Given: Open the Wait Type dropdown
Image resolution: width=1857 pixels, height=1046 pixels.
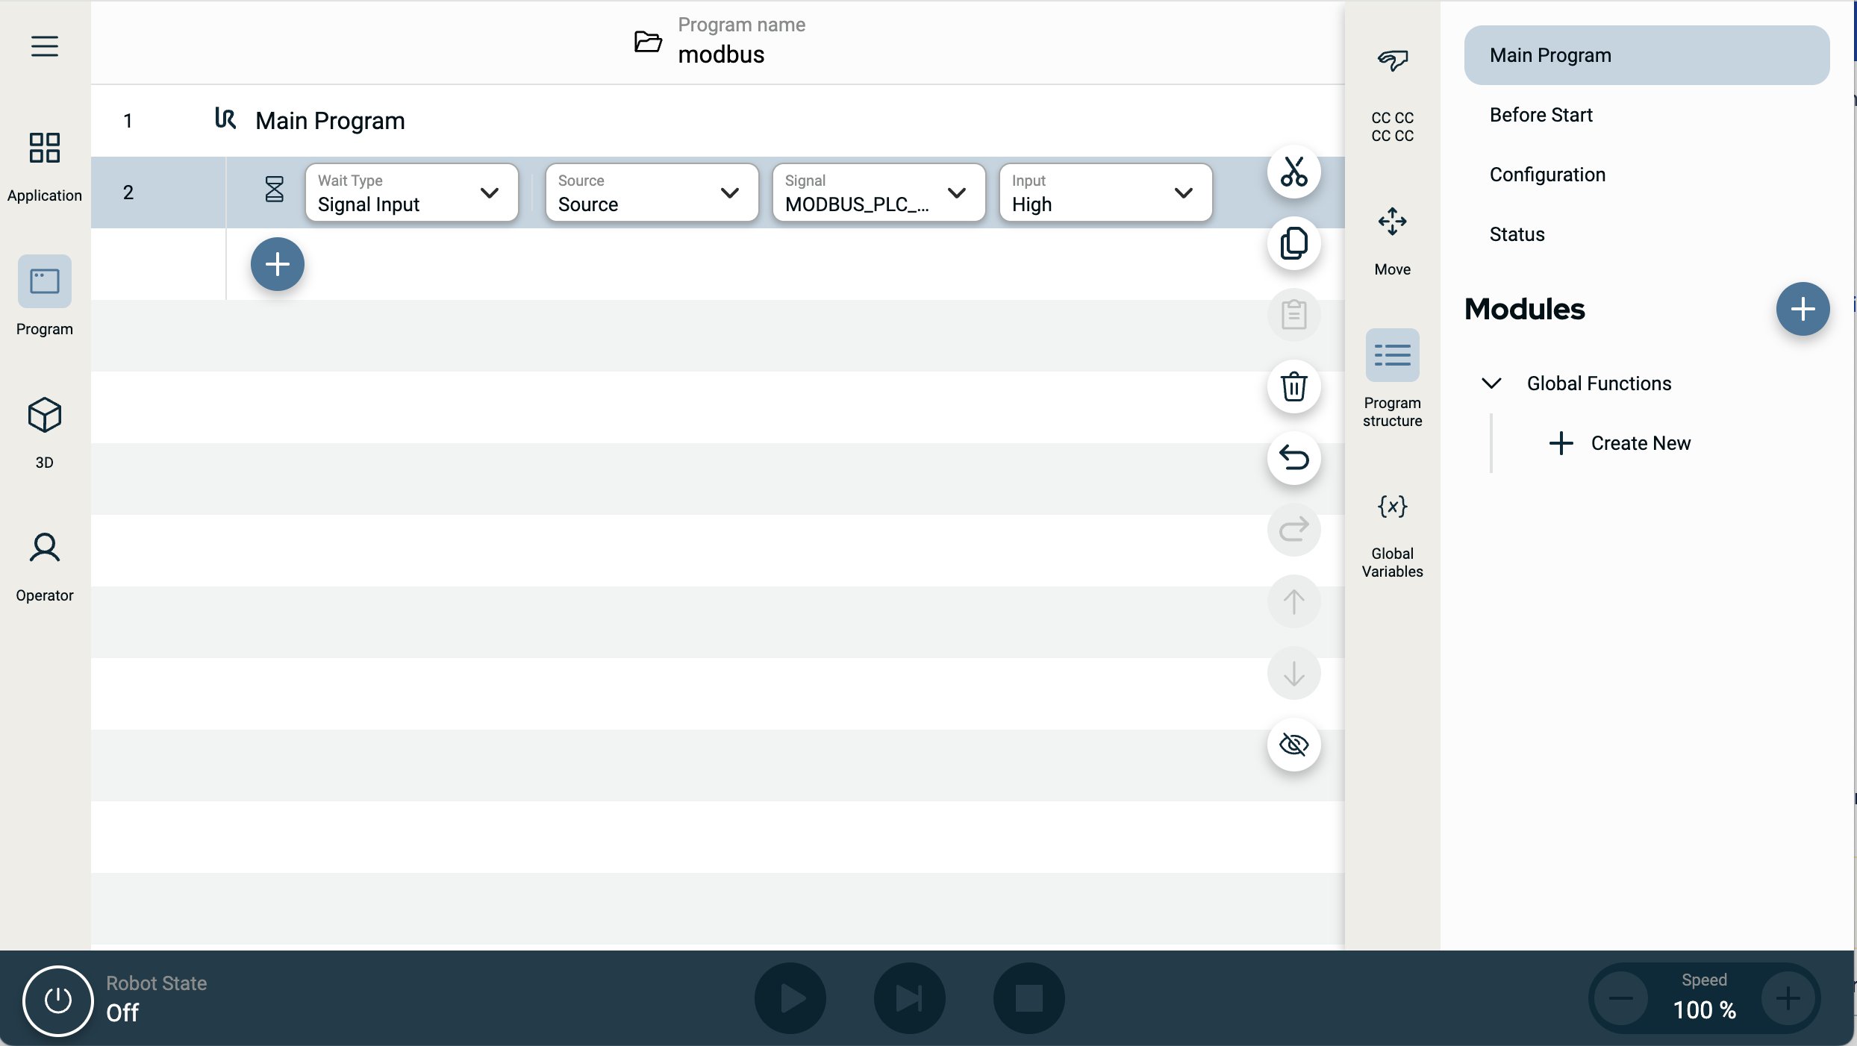Looking at the screenshot, I should pyautogui.click(x=411, y=192).
